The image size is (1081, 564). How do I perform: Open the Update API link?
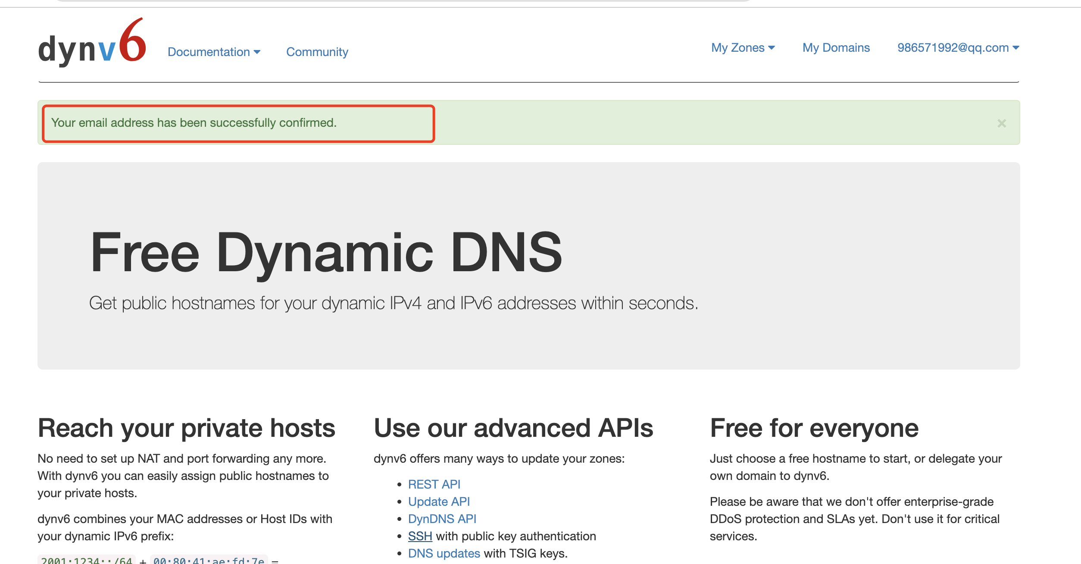(x=439, y=501)
